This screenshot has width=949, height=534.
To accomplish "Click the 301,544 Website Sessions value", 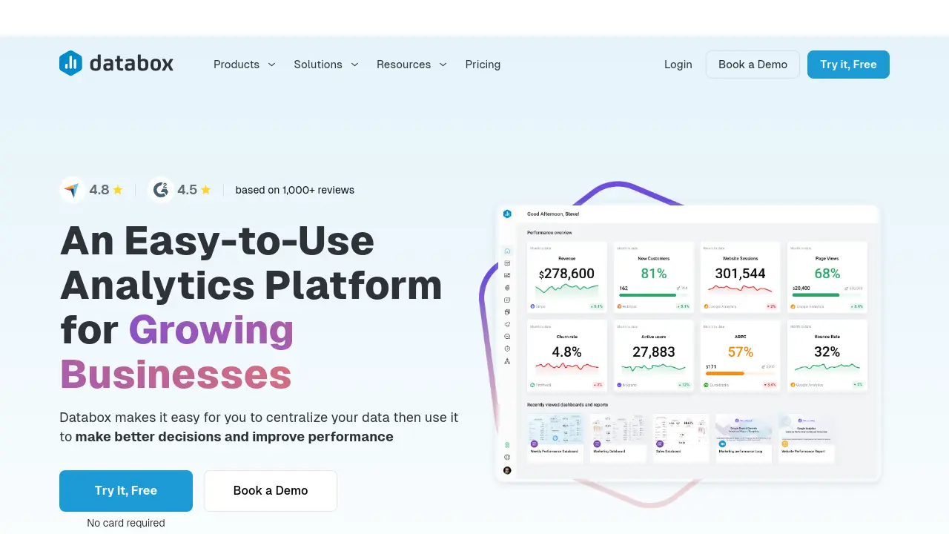I will (x=740, y=274).
